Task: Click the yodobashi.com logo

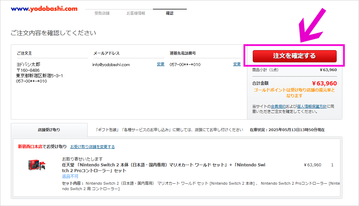Action: point(44,9)
